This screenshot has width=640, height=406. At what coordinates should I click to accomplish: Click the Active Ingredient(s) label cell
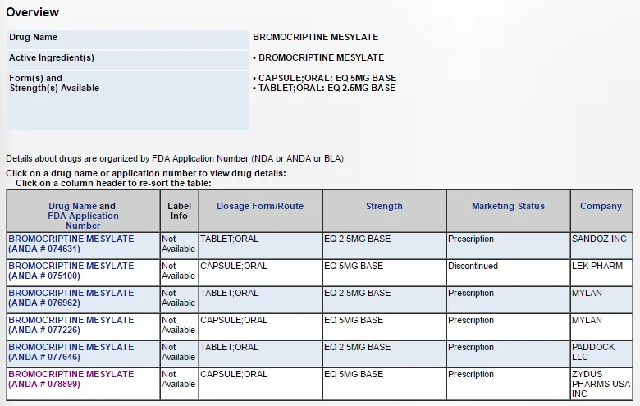128,60
